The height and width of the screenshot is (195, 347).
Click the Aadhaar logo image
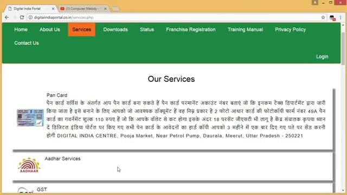click(29, 165)
